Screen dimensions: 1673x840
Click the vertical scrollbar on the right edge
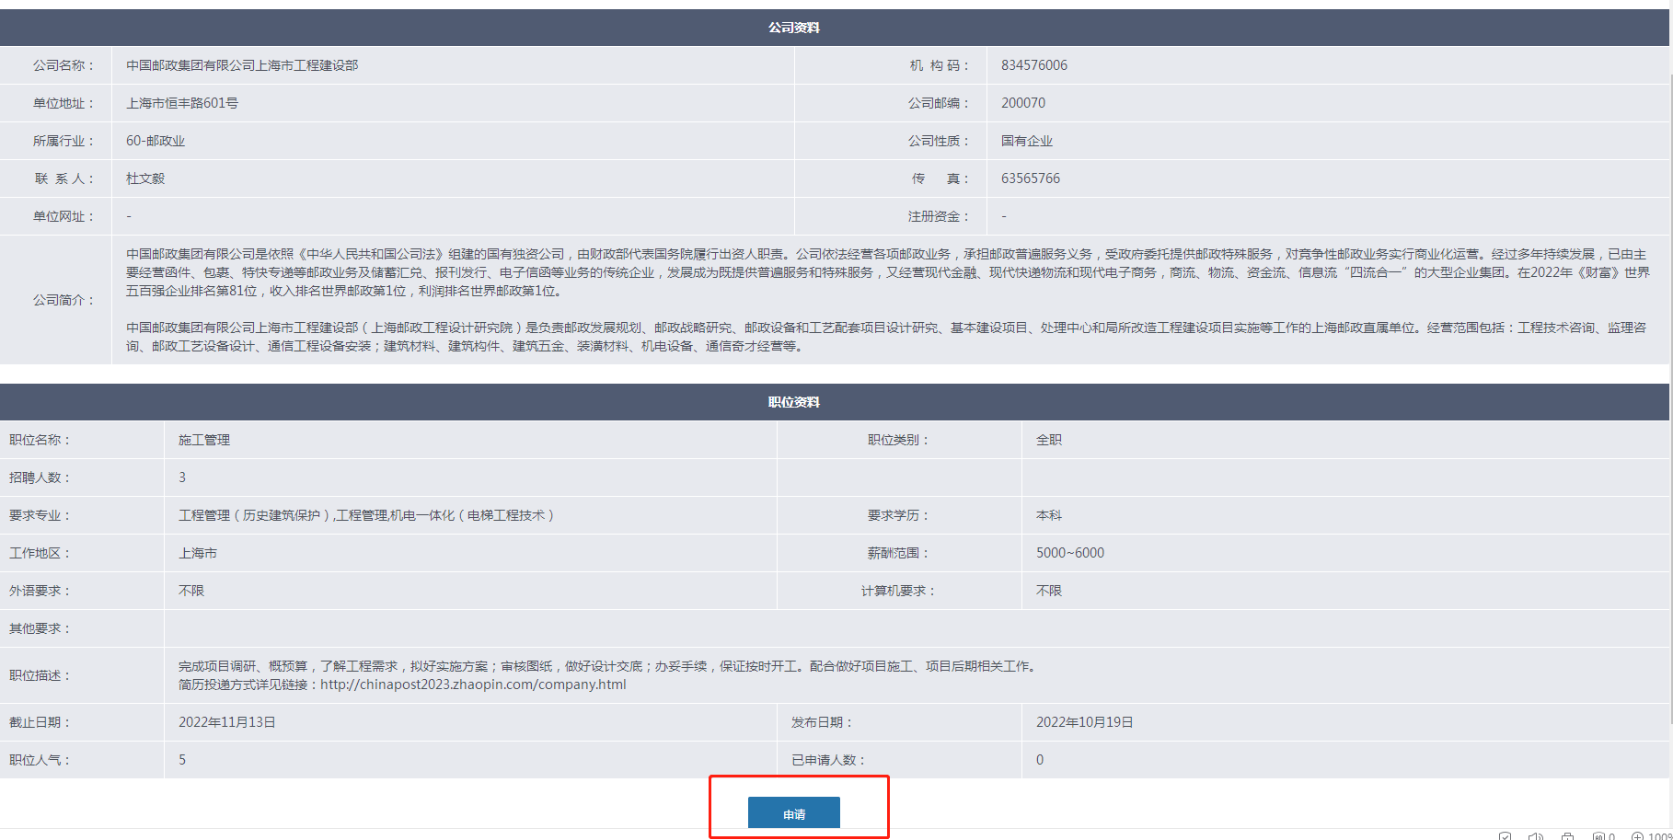pyautogui.click(x=1670, y=368)
